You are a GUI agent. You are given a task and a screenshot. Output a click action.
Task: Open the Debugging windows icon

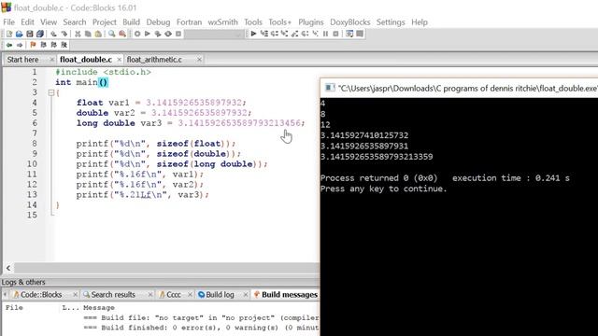tap(349, 34)
